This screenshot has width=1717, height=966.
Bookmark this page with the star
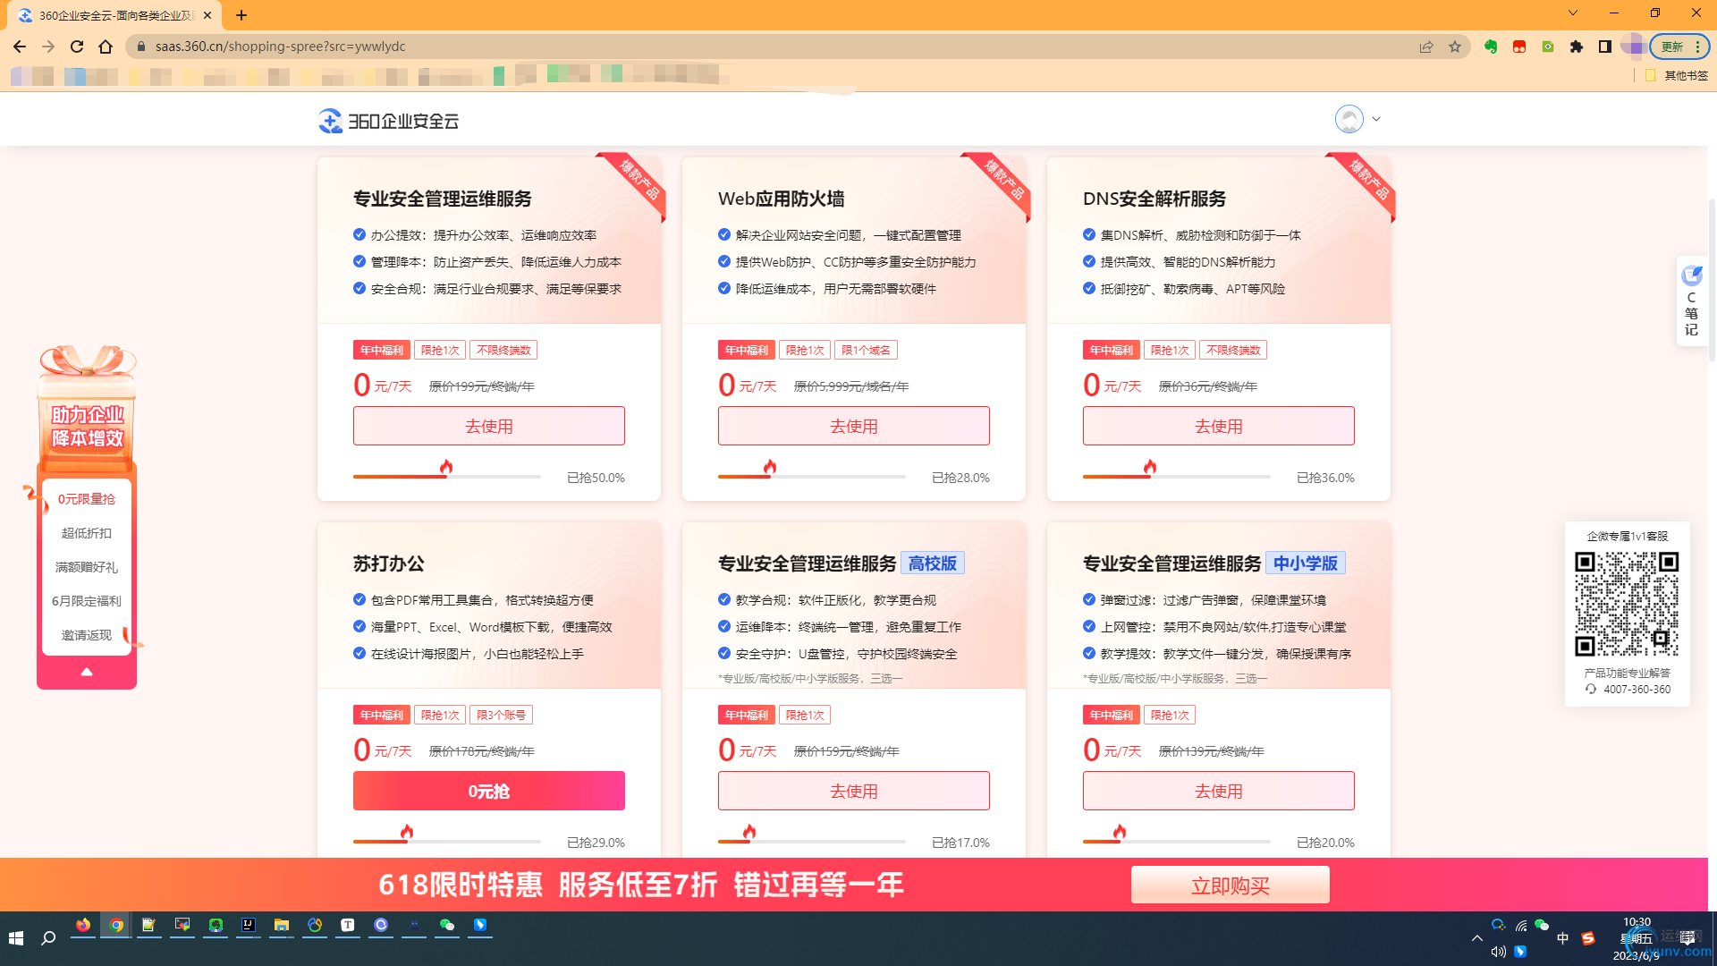1455,47
